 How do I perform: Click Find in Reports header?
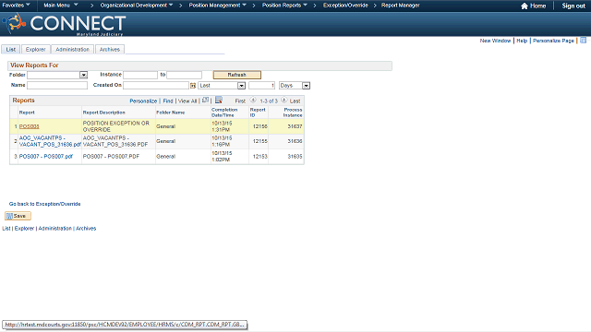[x=168, y=101]
